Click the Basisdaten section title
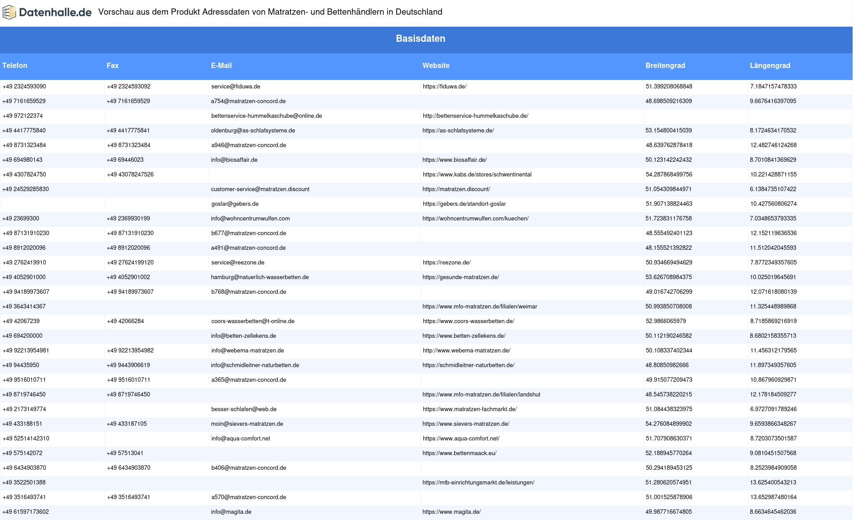Viewport: 853px width, 520px height. [420, 39]
